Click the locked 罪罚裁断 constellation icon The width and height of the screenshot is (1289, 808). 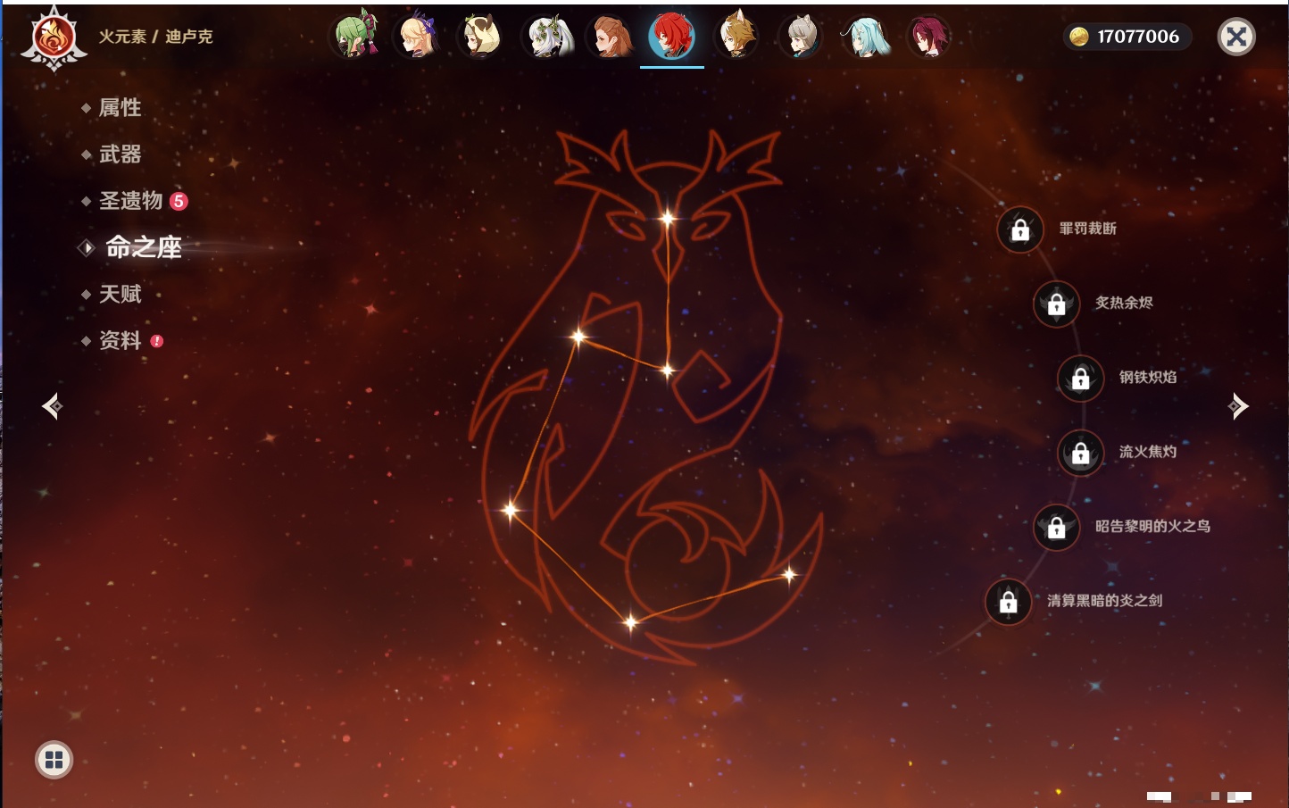tap(1020, 229)
